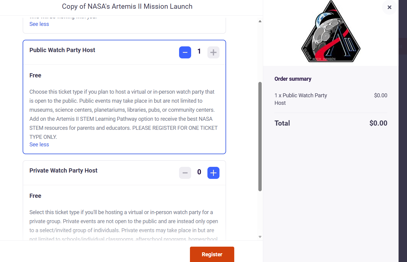Click the Total $0.00 amount
The width and height of the screenshot is (407, 262).
(378, 123)
